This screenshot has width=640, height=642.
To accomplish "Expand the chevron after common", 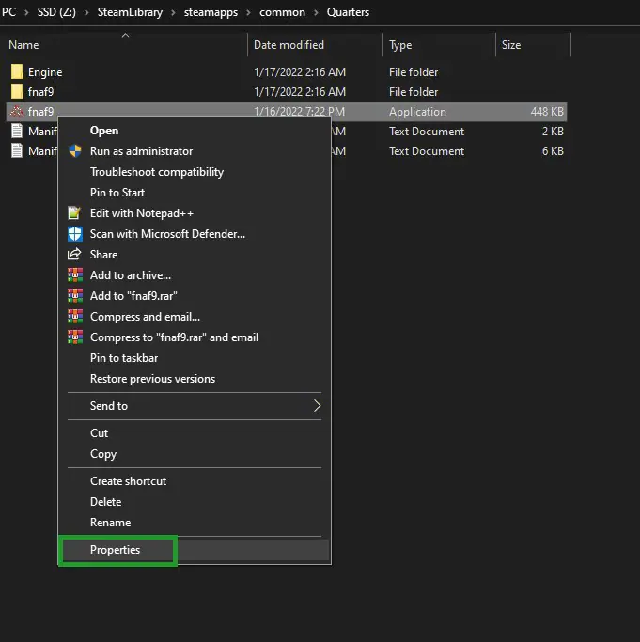I will tap(316, 13).
